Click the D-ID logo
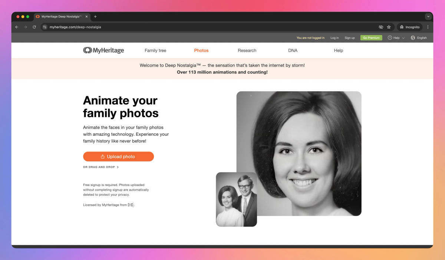This screenshot has width=445, height=260. (131, 205)
